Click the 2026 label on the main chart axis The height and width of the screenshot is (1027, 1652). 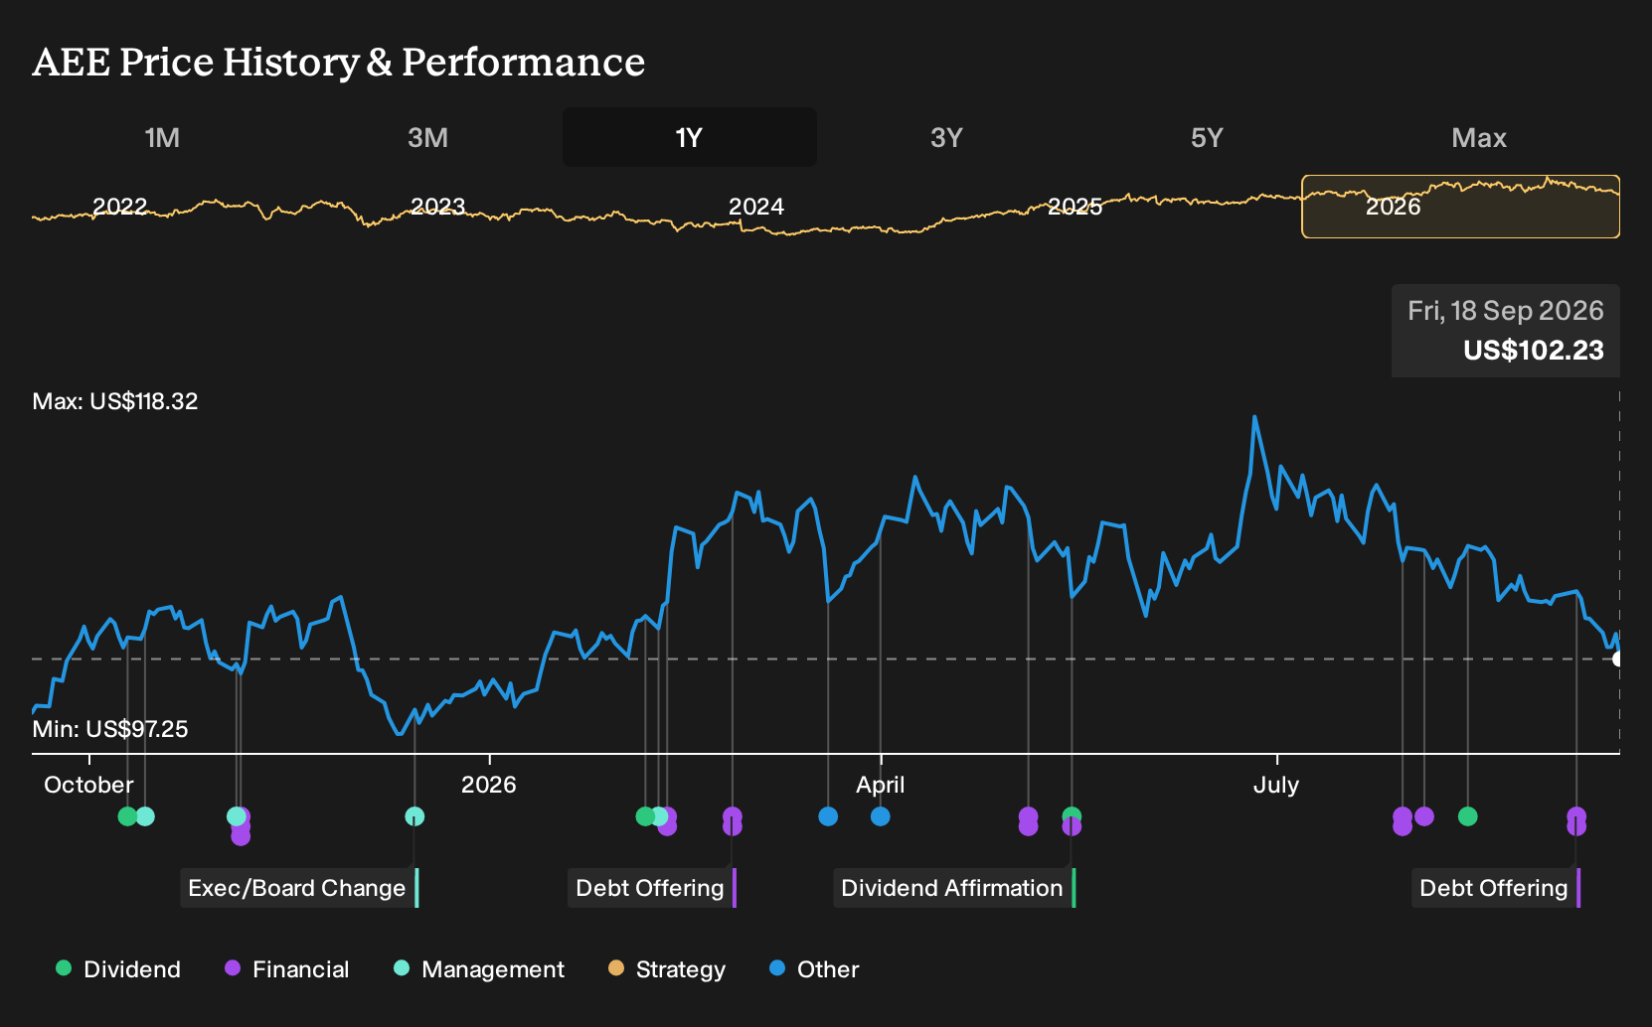pyautogui.click(x=489, y=785)
